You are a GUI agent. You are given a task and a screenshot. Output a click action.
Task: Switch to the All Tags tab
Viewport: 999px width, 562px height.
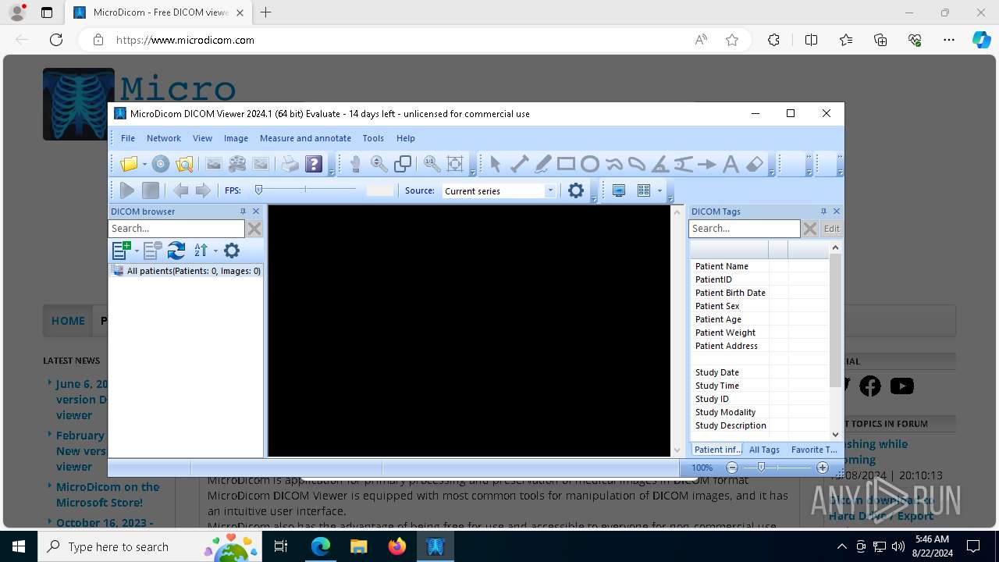(764, 450)
